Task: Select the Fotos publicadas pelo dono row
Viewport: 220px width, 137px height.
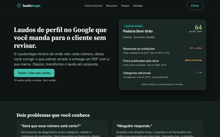Action: point(162,63)
